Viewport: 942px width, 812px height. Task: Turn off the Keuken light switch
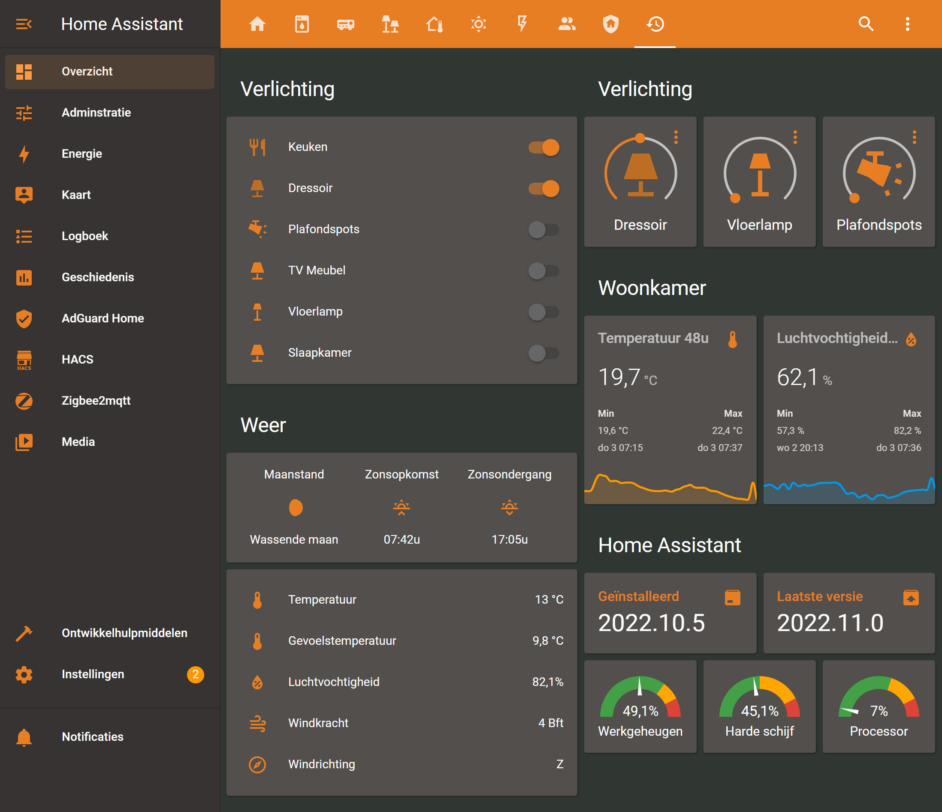coord(544,147)
